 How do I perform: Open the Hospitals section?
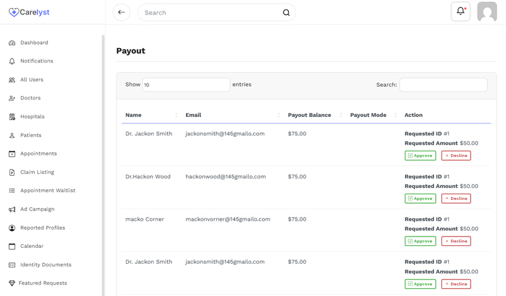[x=32, y=116]
